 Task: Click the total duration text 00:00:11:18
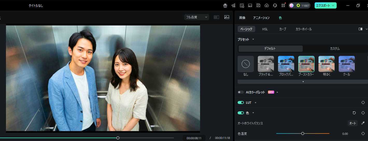(x=222, y=138)
